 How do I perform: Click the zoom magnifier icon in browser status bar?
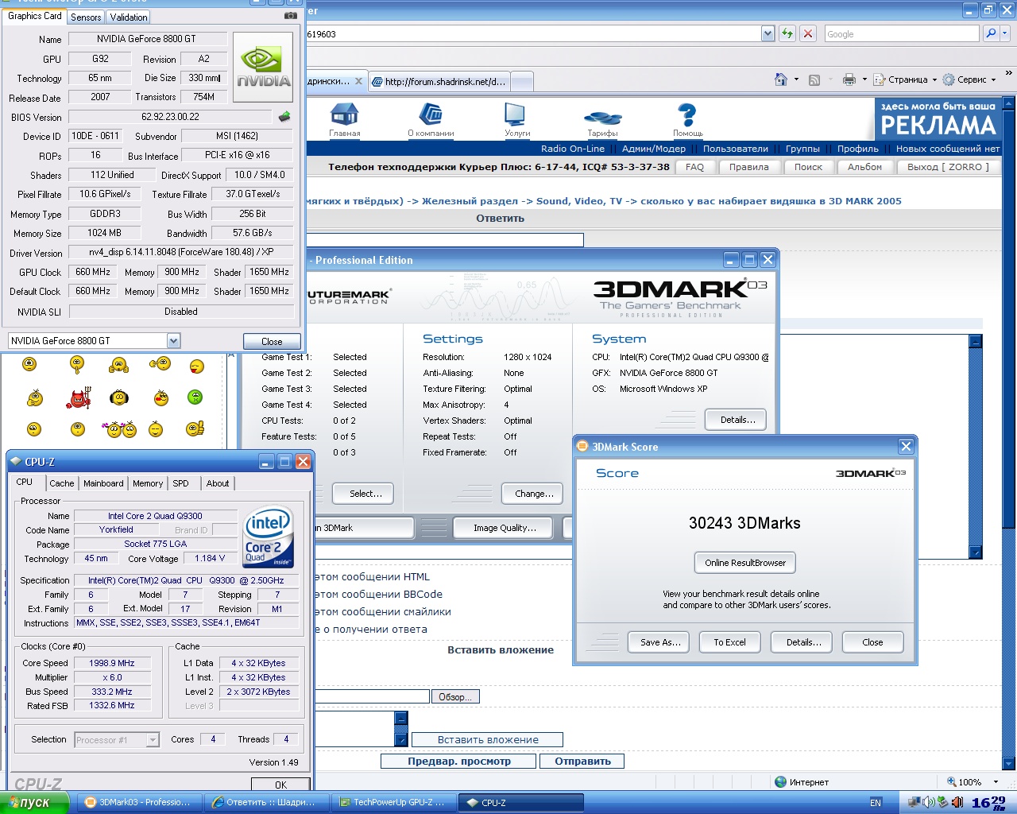click(x=952, y=781)
